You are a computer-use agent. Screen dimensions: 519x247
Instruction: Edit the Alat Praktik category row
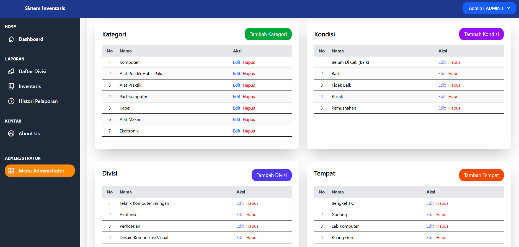pos(237,85)
